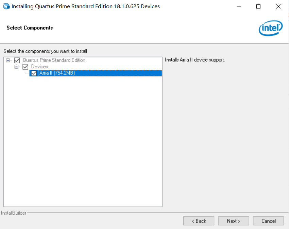This screenshot has width=289, height=229.
Task: Return to the previous step with Back
Action: (199, 221)
